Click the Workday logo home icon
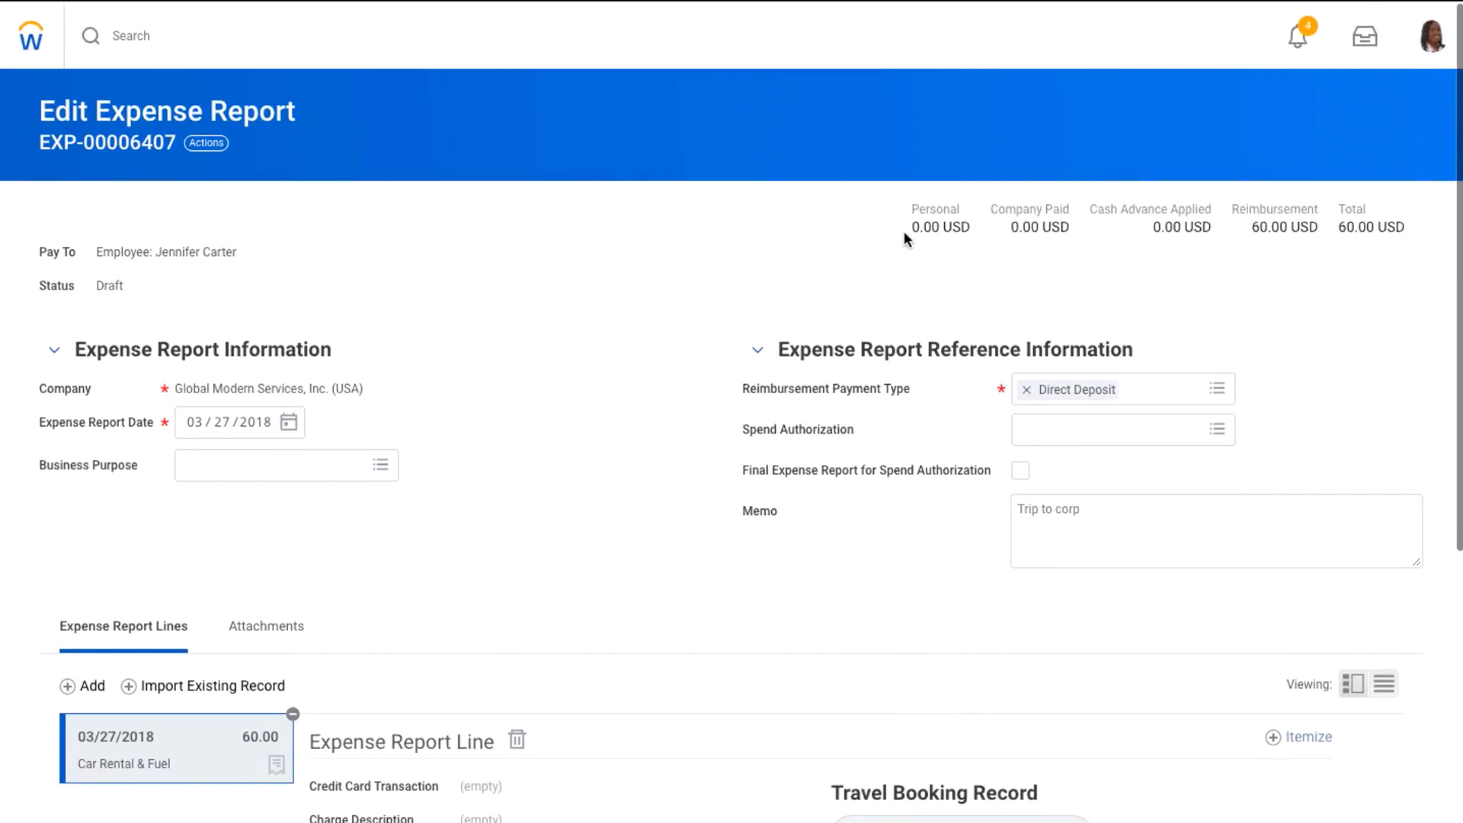1463x823 pixels. point(31,36)
